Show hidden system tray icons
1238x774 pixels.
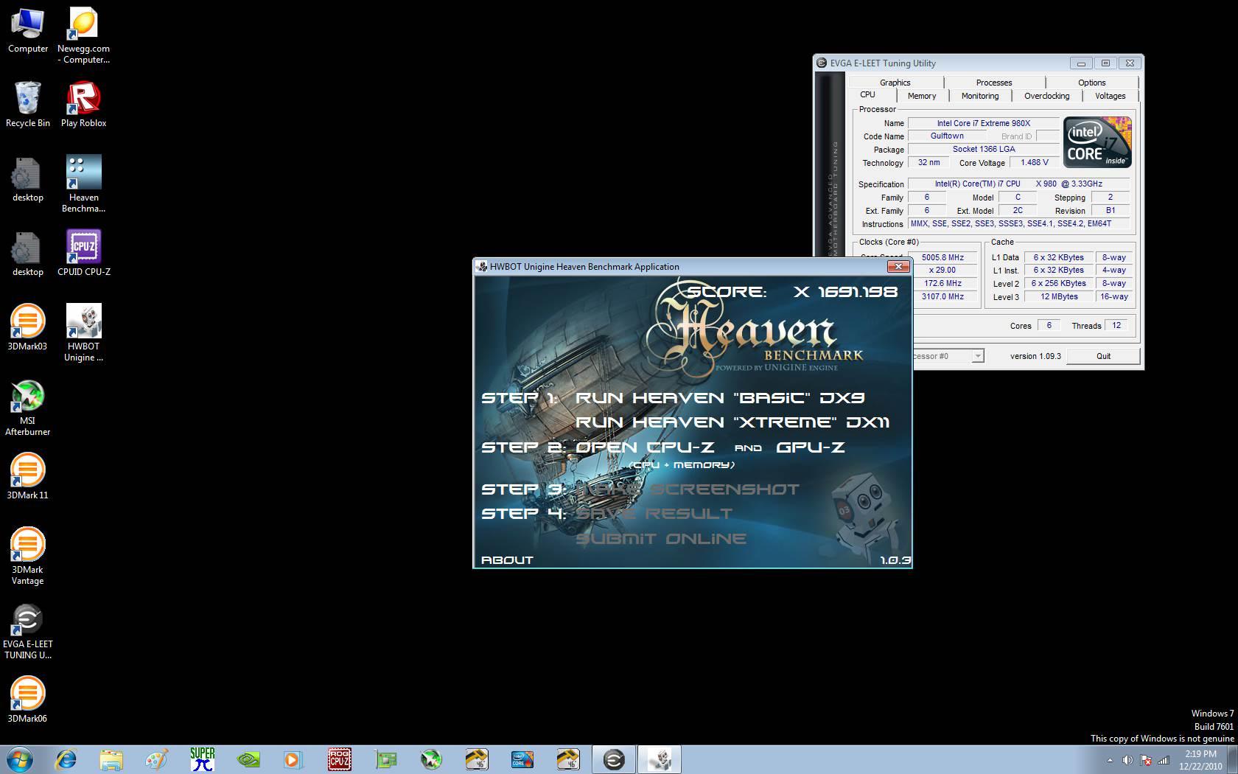point(1110,760)
